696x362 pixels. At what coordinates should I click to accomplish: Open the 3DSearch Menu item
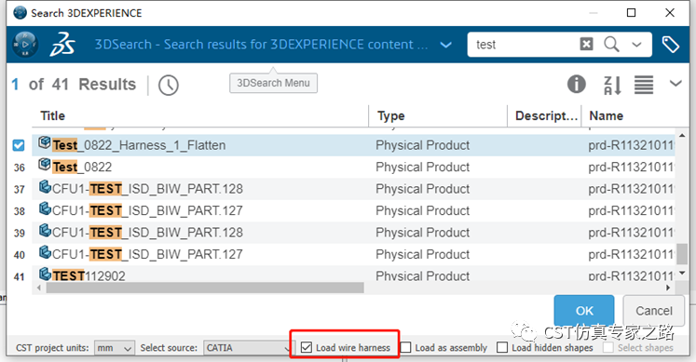(273, 83)
